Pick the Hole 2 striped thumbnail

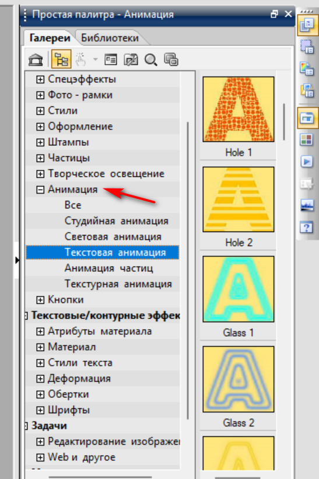pyautogui.click(x=239, y=199)
